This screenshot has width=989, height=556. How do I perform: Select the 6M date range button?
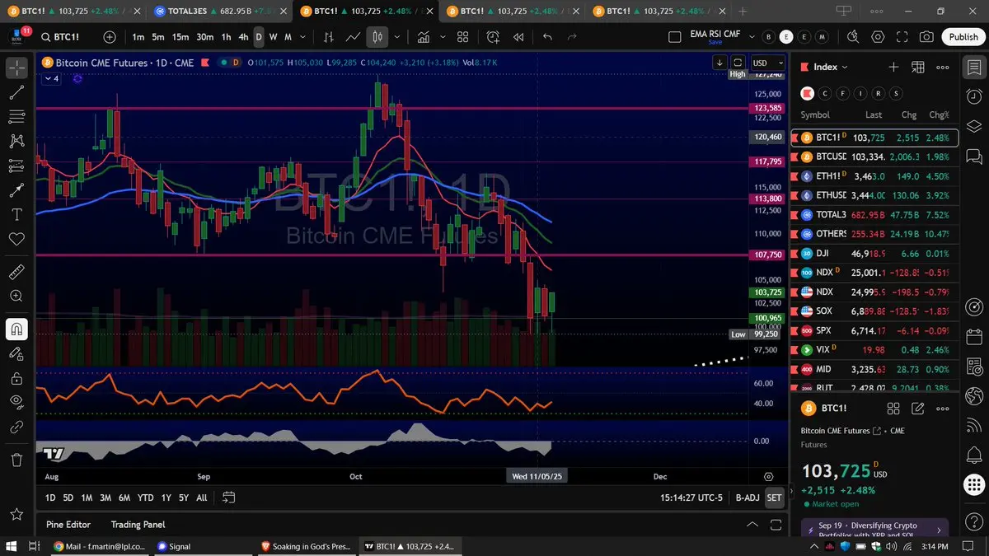tap(124, 498)
